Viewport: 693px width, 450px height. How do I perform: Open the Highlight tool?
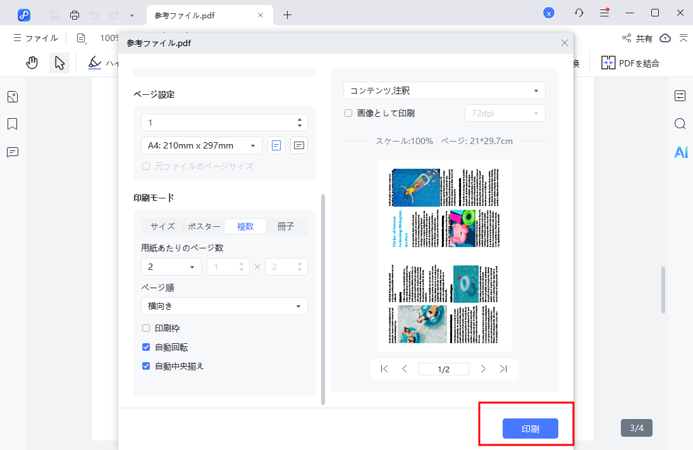(95, 62)
